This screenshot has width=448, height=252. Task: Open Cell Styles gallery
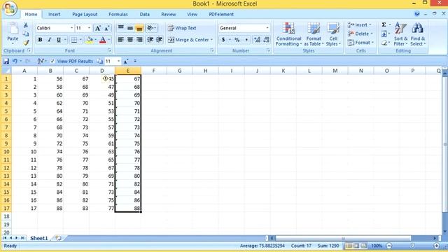pos(333,34)
